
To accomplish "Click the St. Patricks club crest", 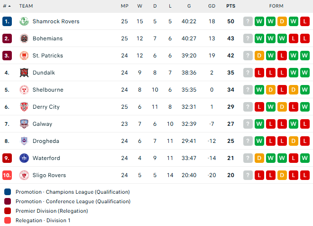I will (x=24, y=56).
